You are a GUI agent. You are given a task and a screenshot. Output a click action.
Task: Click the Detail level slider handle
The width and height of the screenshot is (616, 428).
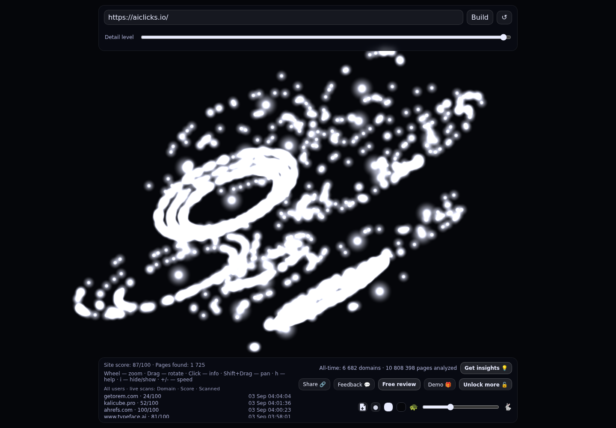(x=503, y=37)
